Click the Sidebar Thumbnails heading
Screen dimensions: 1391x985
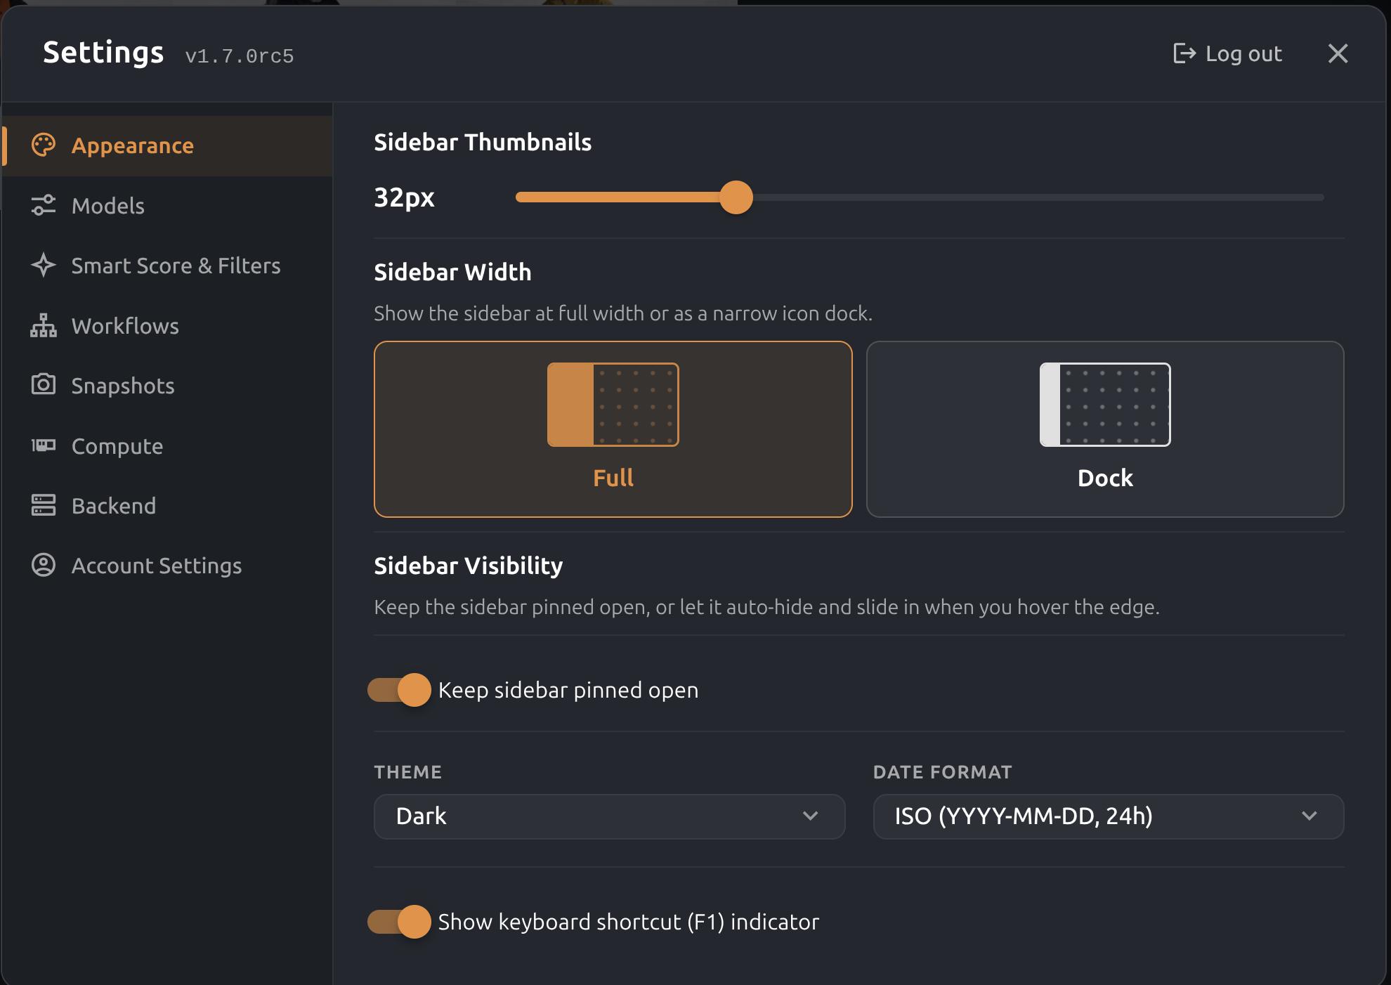pos(483,142)
